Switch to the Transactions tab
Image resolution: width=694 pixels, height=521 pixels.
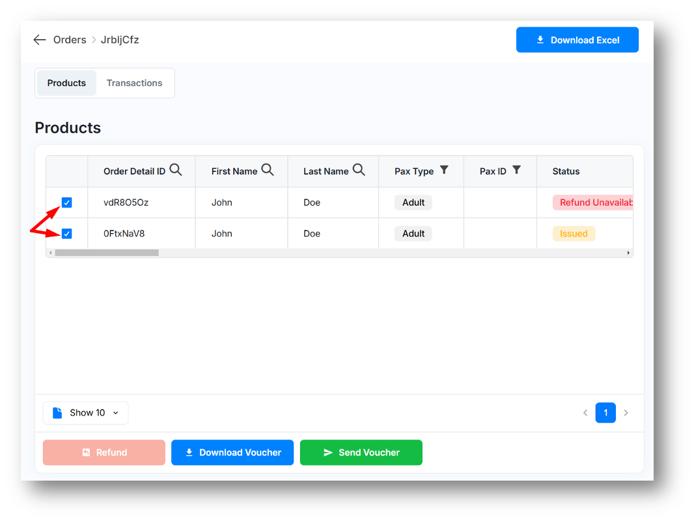click(134, 83)
